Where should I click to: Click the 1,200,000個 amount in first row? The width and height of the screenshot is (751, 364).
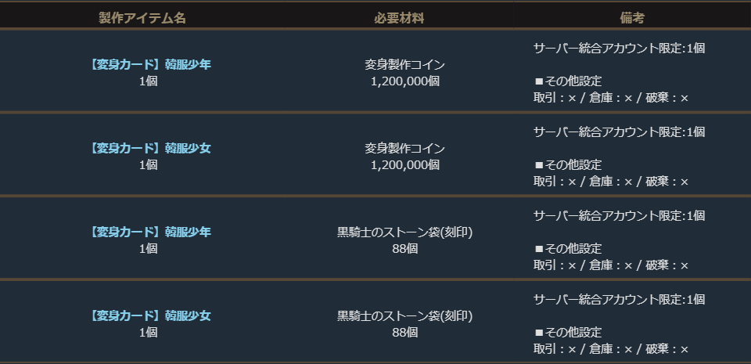click(x=404, y=81)
